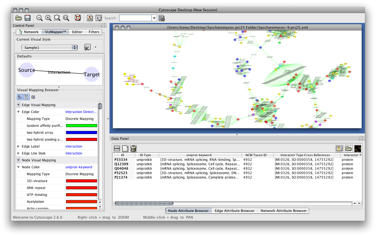The width and height of the screenshot is (376, 236).
Task: Click the trash can icon in Data Panel
Action: tap(133, 149)
